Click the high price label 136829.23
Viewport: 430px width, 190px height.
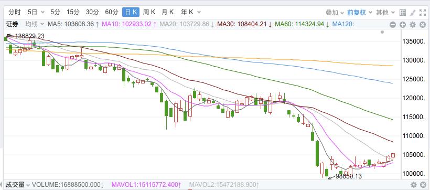(29, 36)
